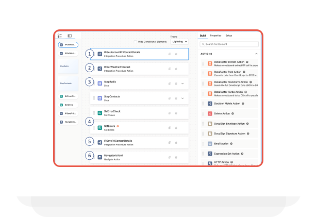Screen dimensions: 317x217
Task: Click the SetErrors element title on canvas
Action: click(109, 126)
